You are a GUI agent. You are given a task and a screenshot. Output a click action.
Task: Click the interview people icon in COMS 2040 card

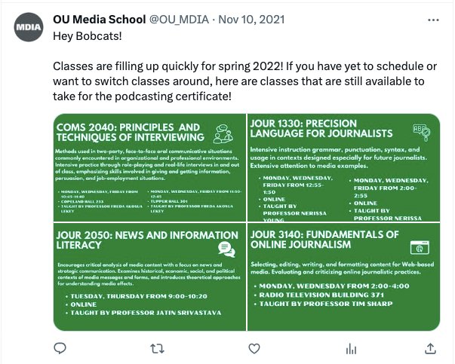(x=223, y=133)
